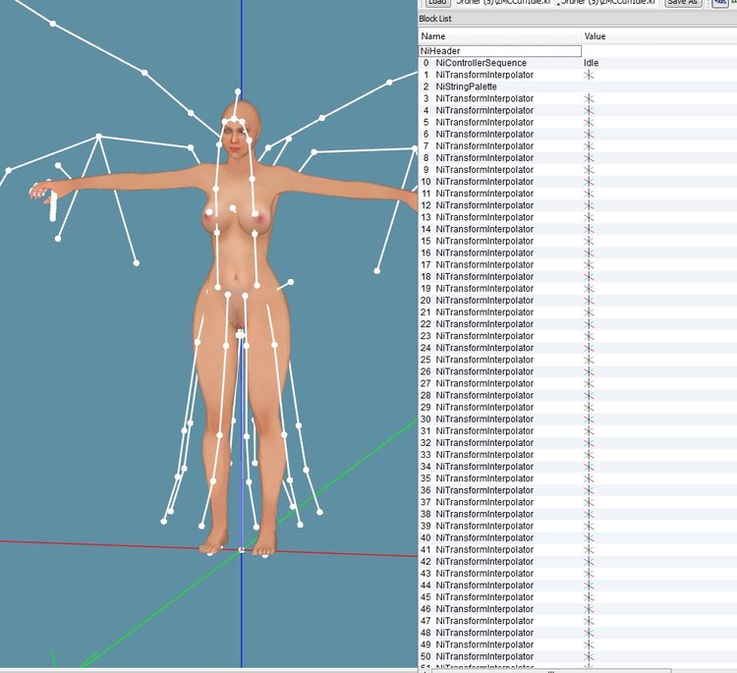This screenshot has width=737, height=673.
Task: Select block 25 NiTransformInterpolator
Action: pos(484,360)
